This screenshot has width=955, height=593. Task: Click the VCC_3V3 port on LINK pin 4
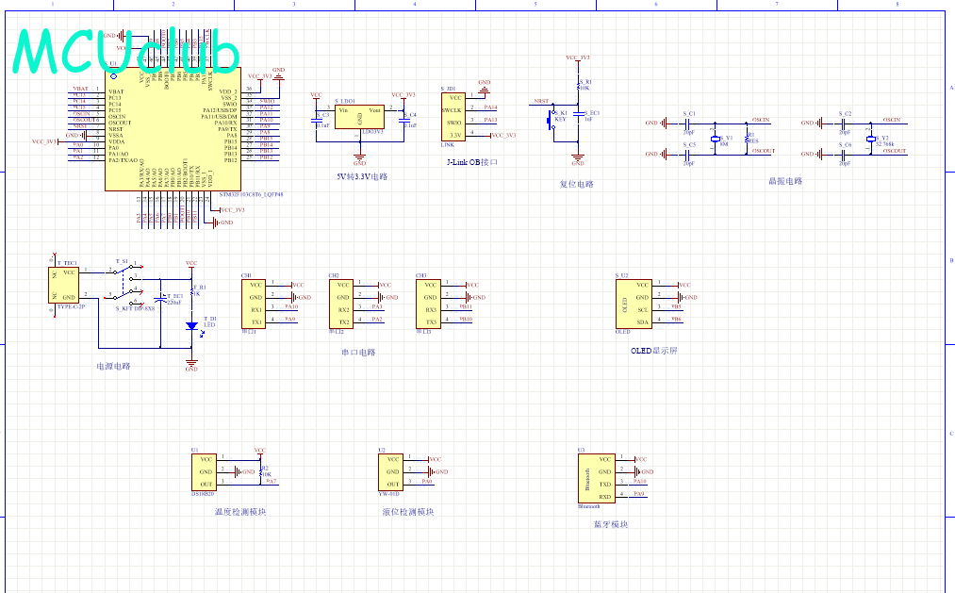pyautogui.click(x=503, y=135)
